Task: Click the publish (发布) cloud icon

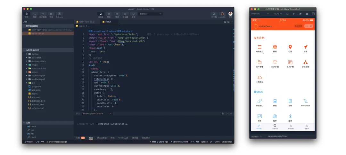Action: 133,14
